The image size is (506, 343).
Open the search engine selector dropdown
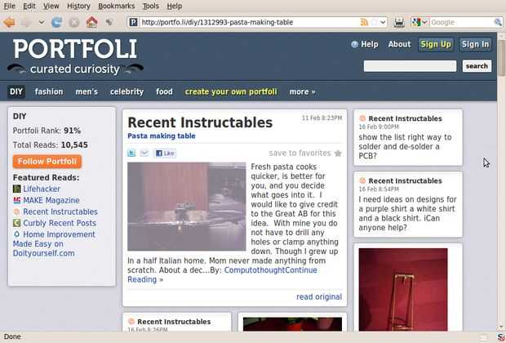pos(419,22)
